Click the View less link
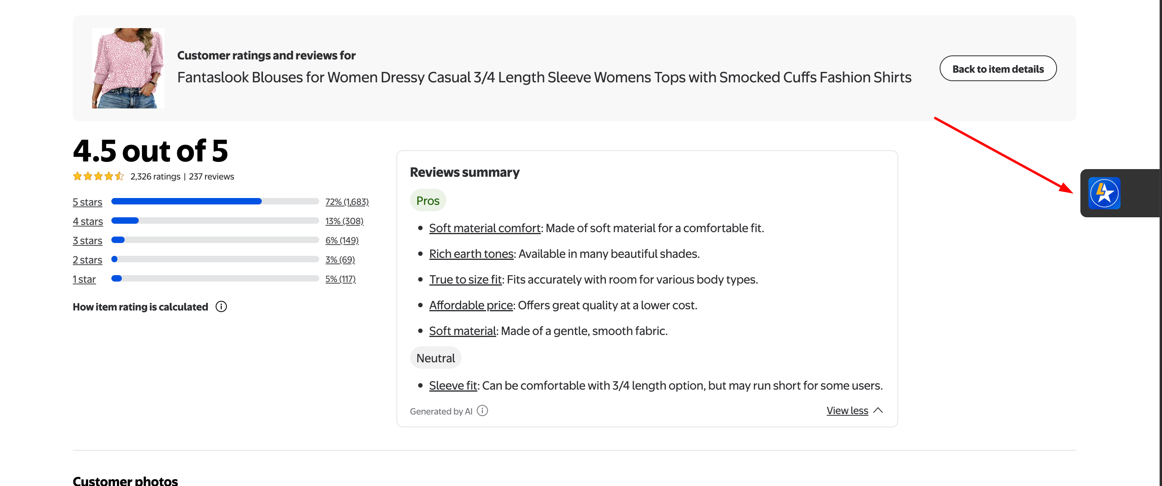This screenshot has height=486, width=1162. (847, 410)
